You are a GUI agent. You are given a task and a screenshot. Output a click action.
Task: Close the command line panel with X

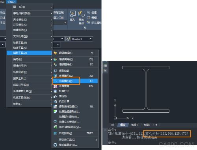(x=105, y=130)
